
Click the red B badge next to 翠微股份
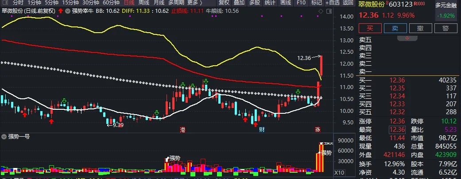387,2
